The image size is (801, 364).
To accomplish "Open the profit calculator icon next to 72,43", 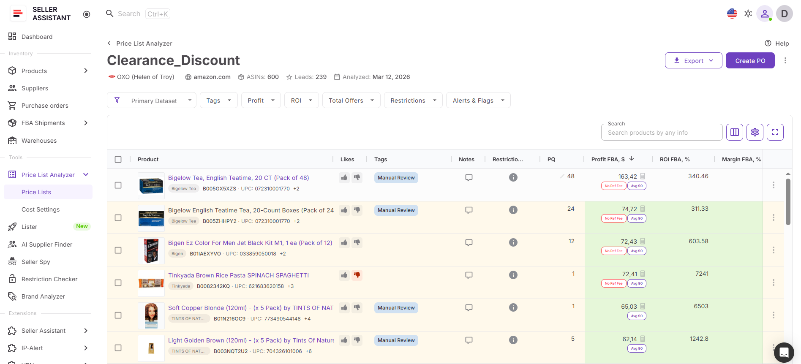I will (x=643, y=241).
